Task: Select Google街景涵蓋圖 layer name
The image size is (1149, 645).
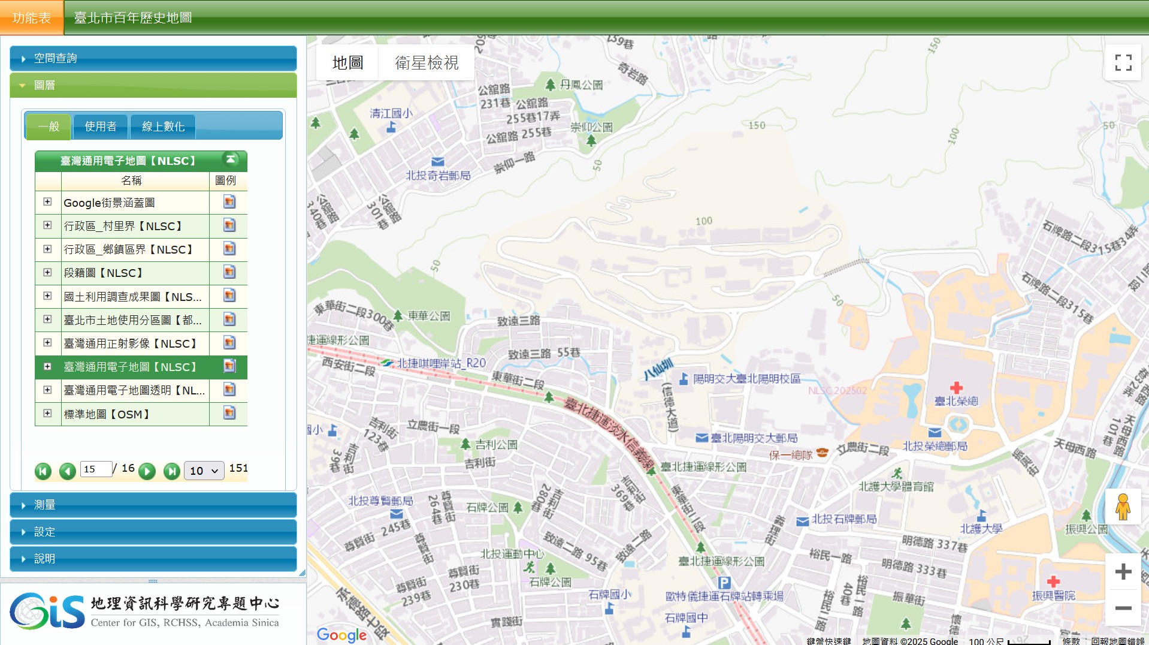Action: [x=109, y=203]
